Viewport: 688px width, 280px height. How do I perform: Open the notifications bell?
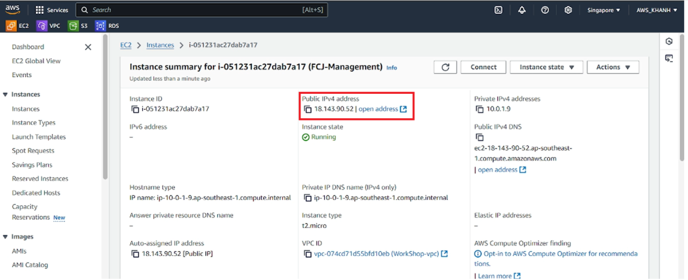522,10
